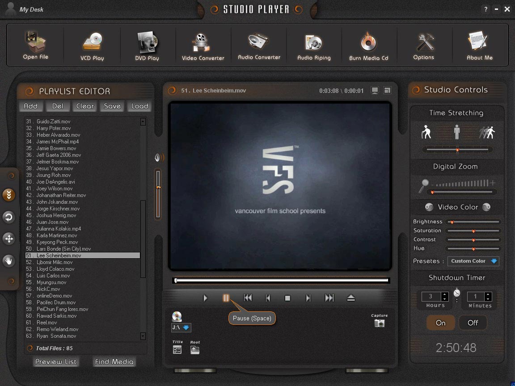Screen dimensions: 515x386
Task: Click the Del playlist button
Action: tap(58, 106)
